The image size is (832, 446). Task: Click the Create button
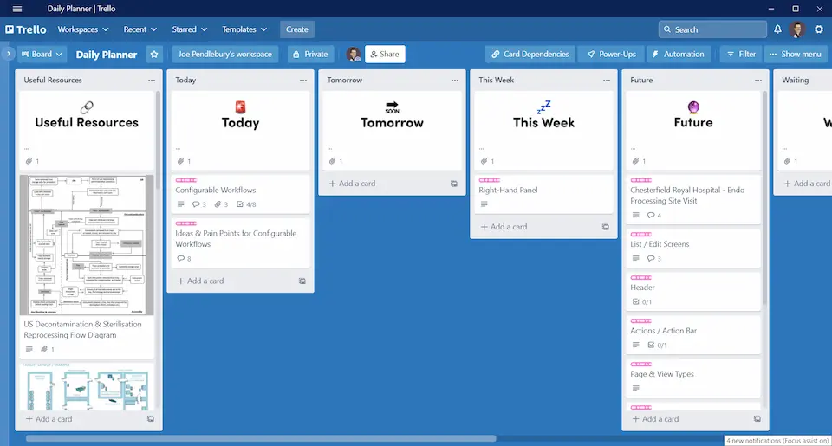point(297,29)
